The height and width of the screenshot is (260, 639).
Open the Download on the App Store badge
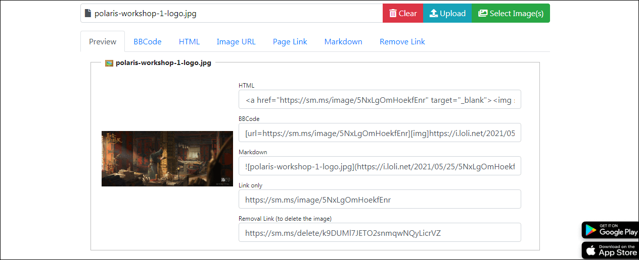pyautogui.click(x=610, y=250)
